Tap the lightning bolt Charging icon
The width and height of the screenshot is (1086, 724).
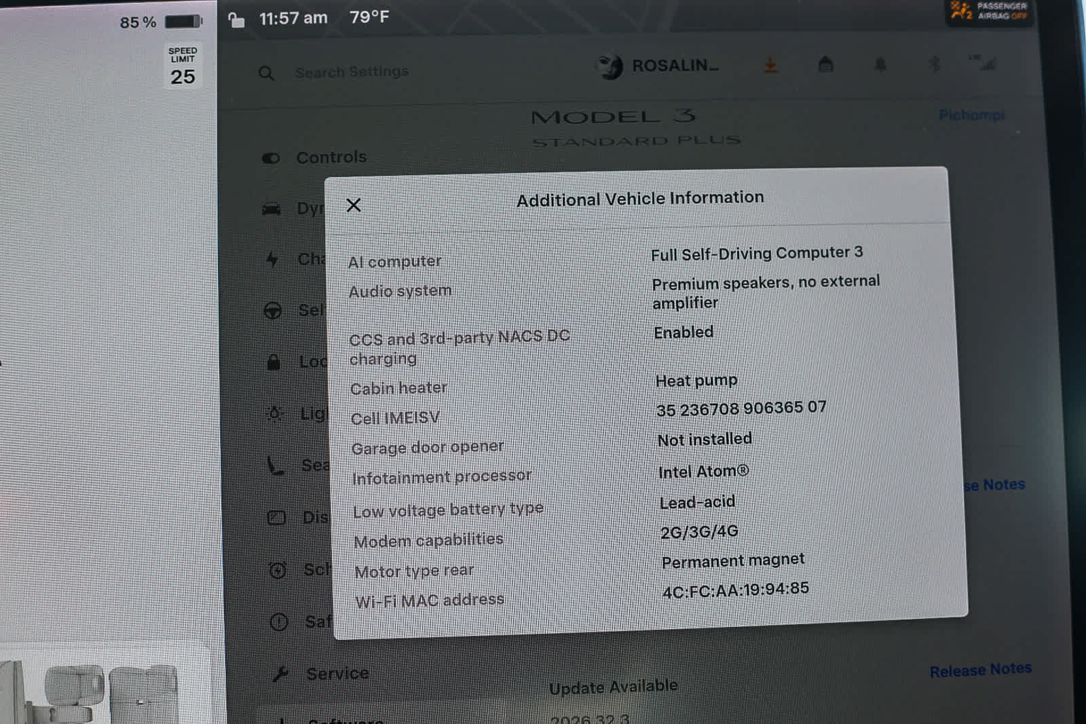pyautogui.click(x=272, y=259)
